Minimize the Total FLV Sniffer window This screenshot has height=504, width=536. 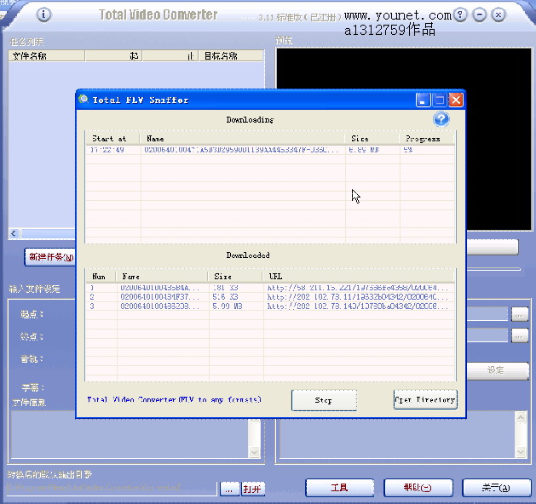pyautogui.click(x=423, y=100)
